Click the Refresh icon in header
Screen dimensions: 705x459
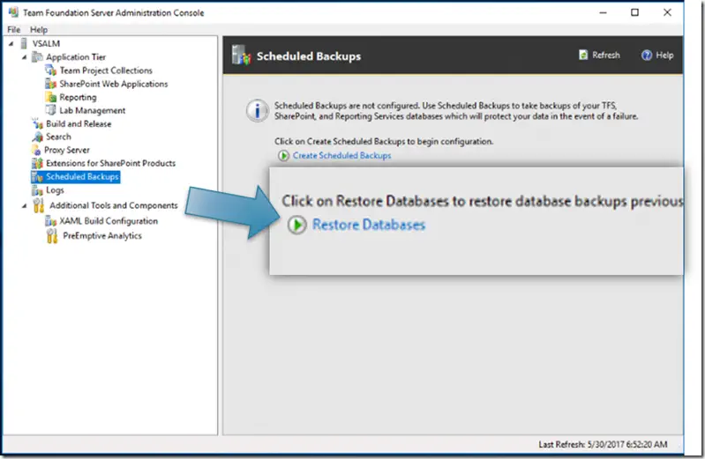(x=584, y=55)
